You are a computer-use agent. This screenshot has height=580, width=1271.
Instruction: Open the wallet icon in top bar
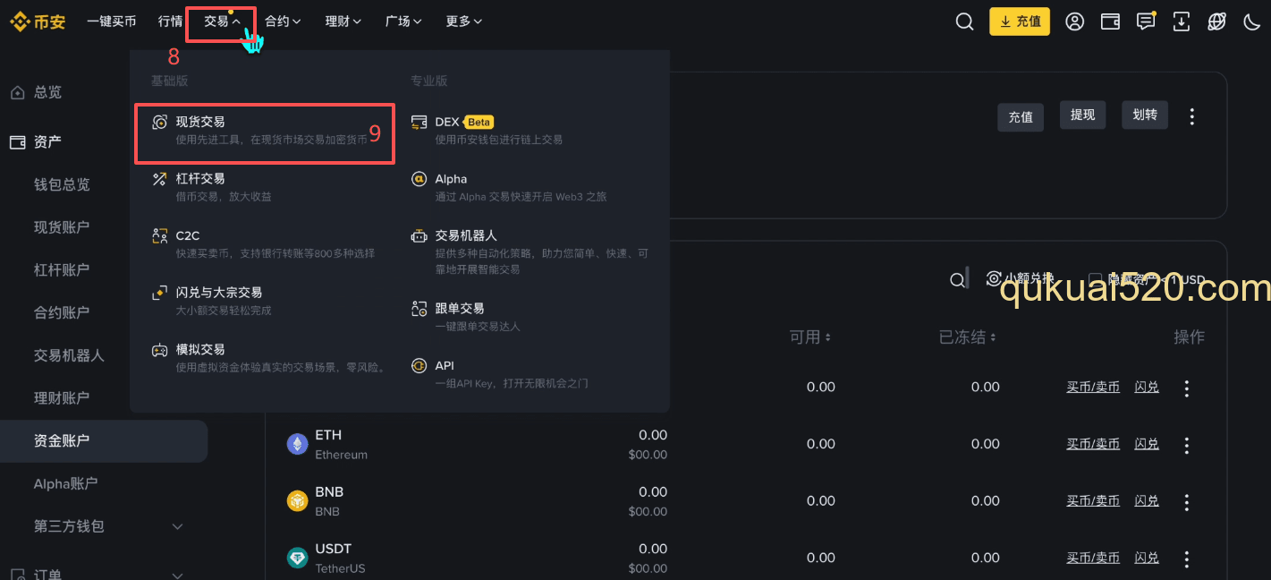(1110, 21)
